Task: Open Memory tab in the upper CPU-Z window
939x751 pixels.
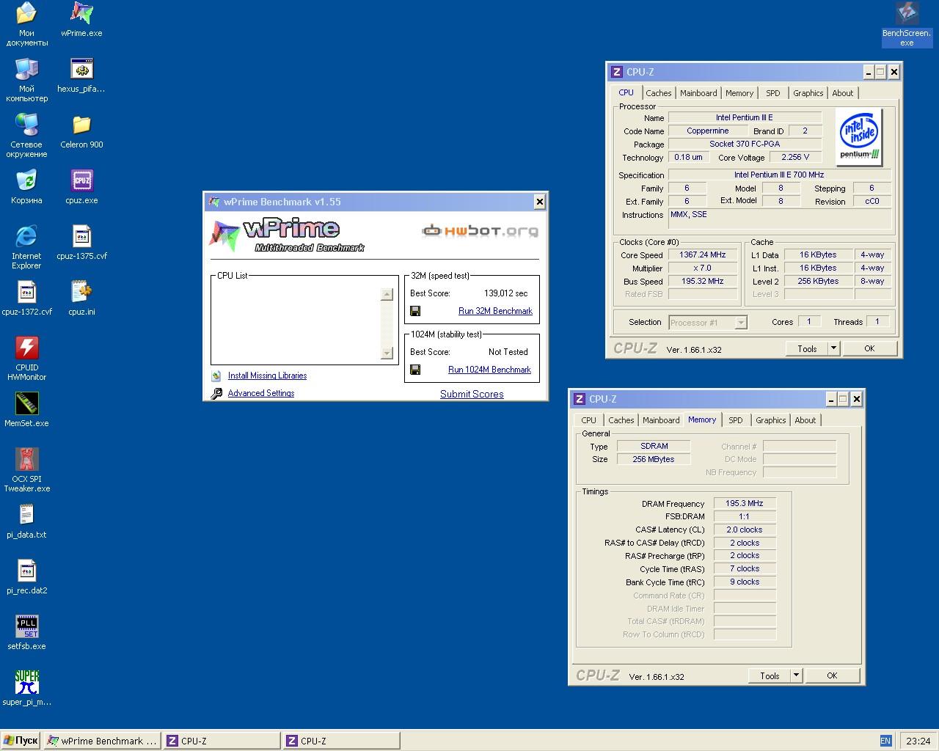Action: pos(739,93)
